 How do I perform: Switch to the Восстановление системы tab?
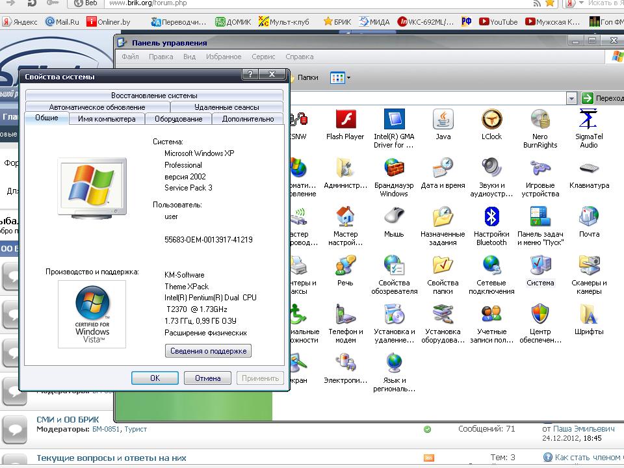point(154,96)
